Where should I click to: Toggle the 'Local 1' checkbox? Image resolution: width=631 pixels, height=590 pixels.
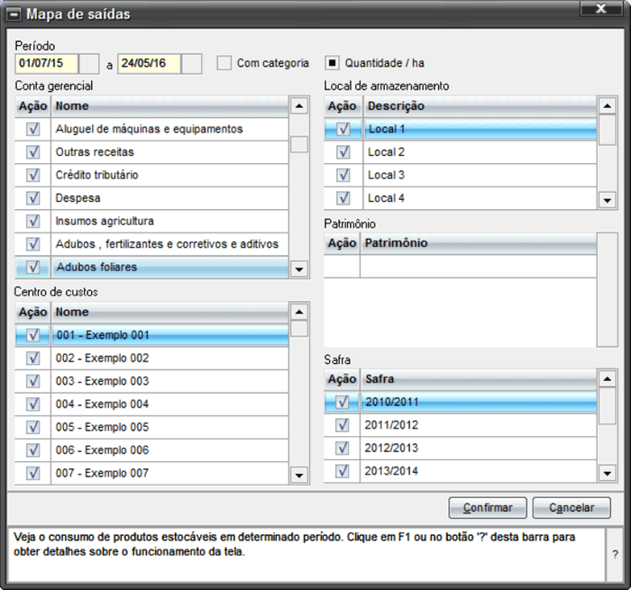343,129
